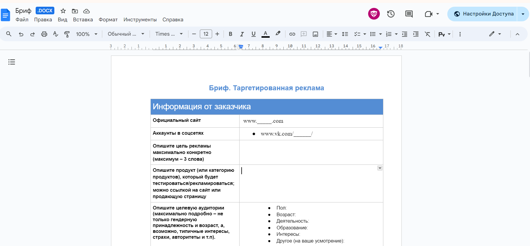Increase the font size with plus

217,34
